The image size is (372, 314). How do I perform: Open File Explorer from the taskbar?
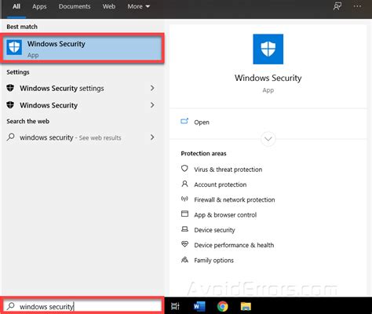[246, 306]
